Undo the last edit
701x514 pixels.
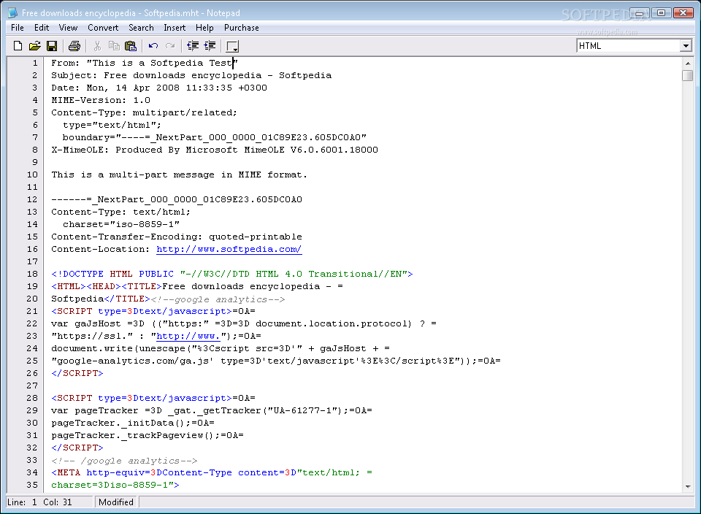click(x=153, y=45)
